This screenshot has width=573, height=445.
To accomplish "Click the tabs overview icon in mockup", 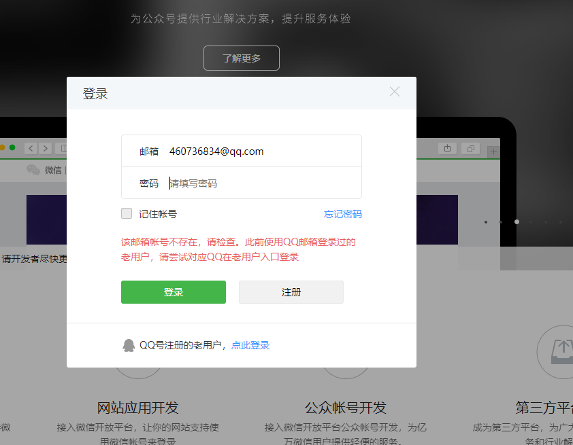I will coord(471,149).
